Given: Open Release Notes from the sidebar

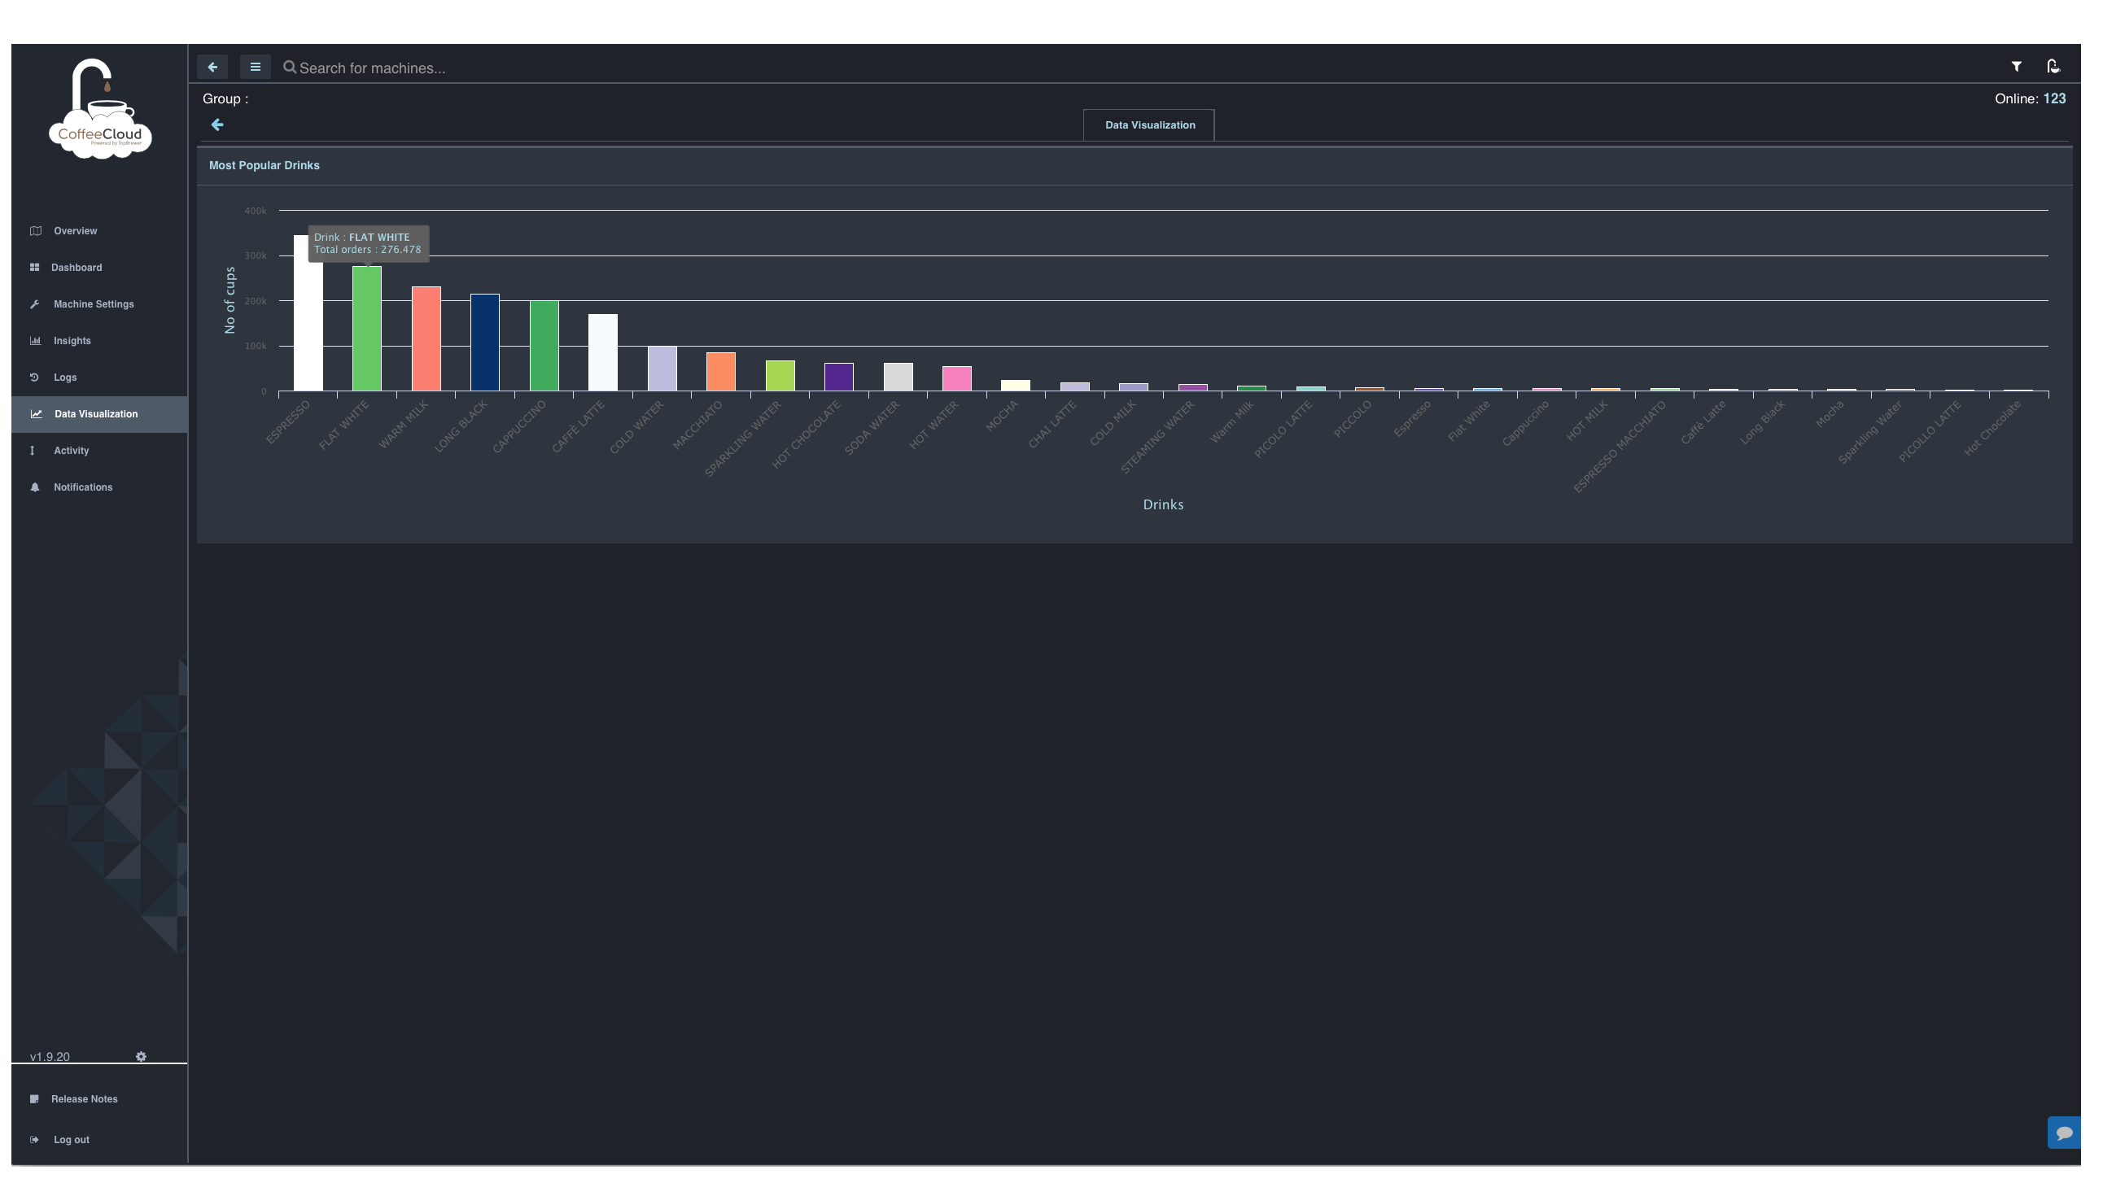Looking at the screenshot, I should [84, 1098].
